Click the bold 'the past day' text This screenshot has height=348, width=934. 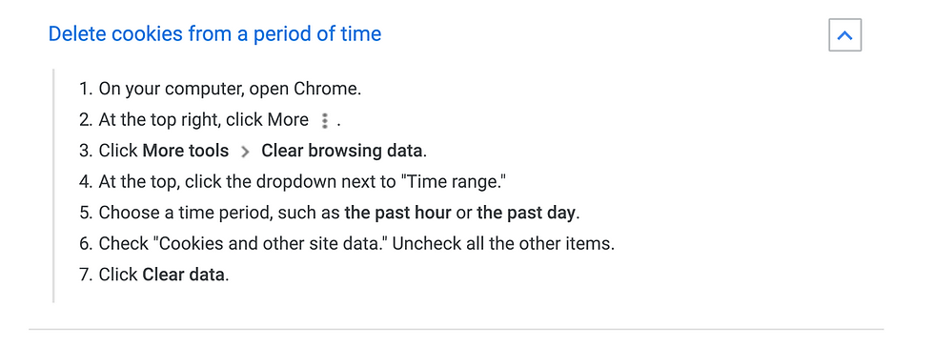(526, 213)
